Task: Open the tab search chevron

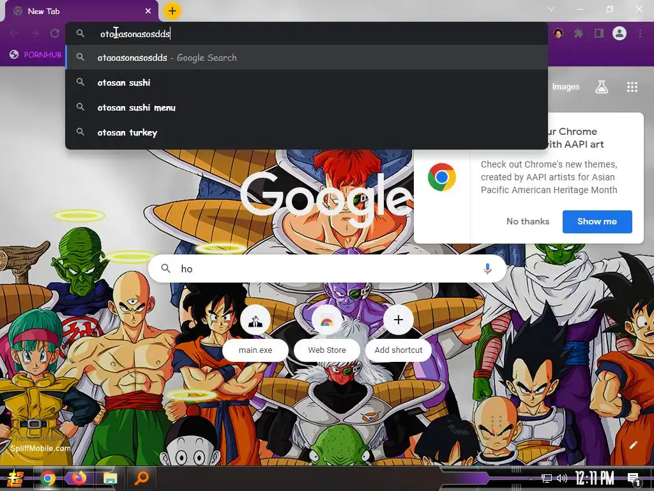Action: tap(551, 9)
